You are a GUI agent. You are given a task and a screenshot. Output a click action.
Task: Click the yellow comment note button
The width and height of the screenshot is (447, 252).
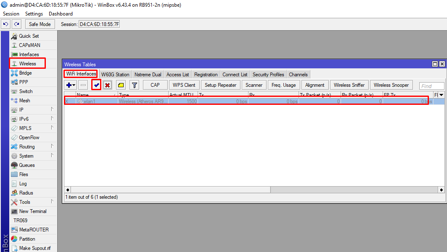[121, 85]
